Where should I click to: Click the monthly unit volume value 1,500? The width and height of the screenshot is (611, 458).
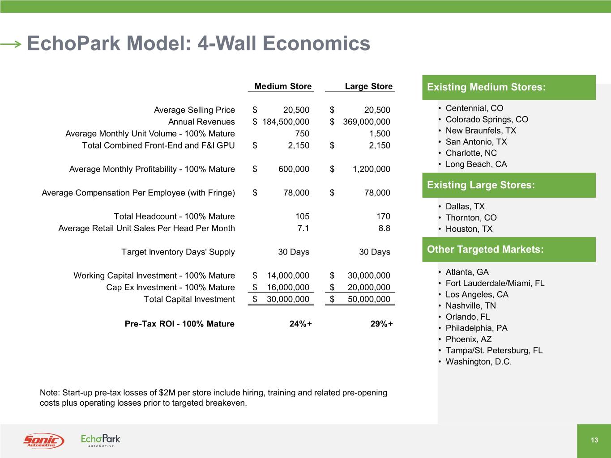tap(380, 134)
